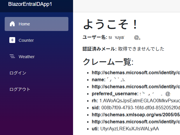Click the BlazorEntraIDApp1 brand title

[30, 4]
